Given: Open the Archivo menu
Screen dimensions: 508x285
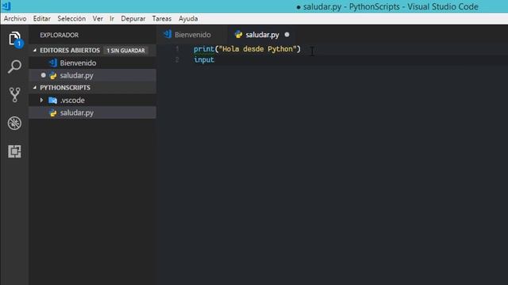Looking at the screenshot, I should click(15, 19).
